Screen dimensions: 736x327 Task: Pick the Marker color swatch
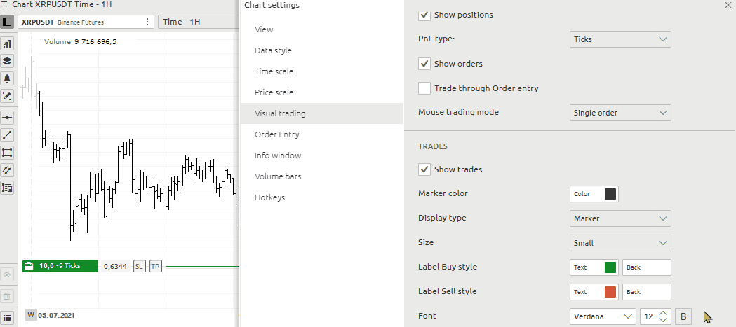click(x=610, y=194)
